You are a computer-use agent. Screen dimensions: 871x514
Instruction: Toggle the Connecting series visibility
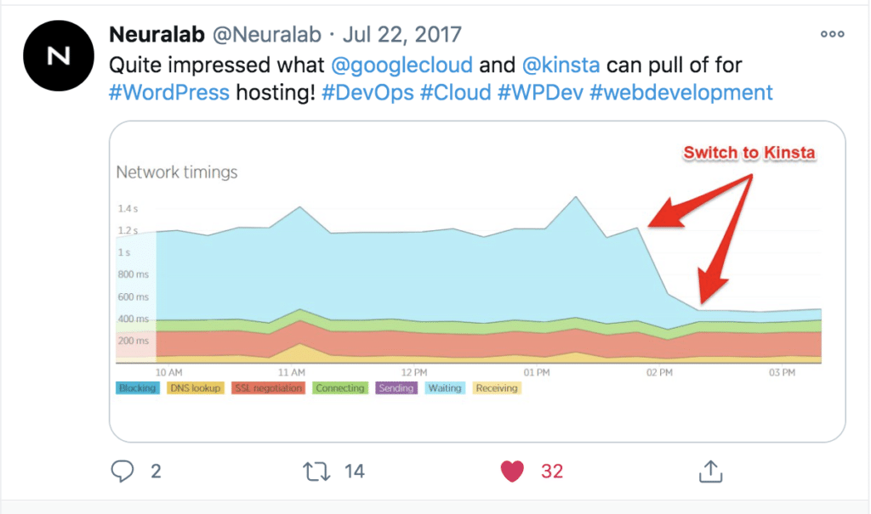[x=340, y=387]
